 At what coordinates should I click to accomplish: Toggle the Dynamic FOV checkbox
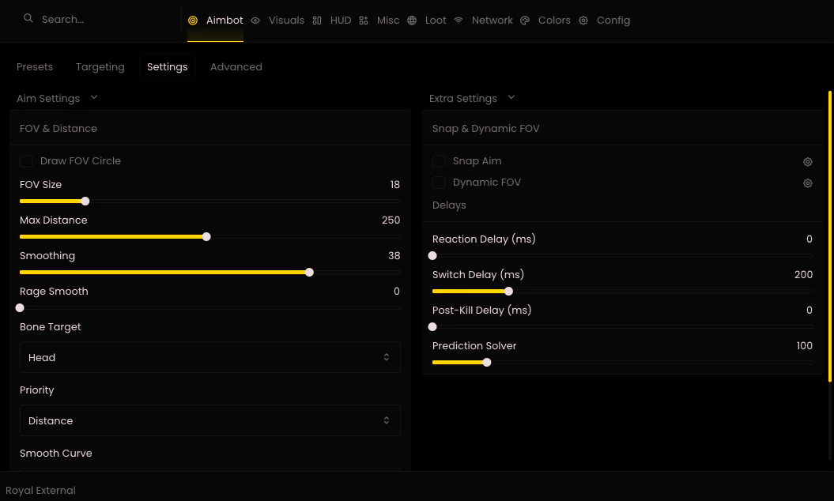point(439,183)
